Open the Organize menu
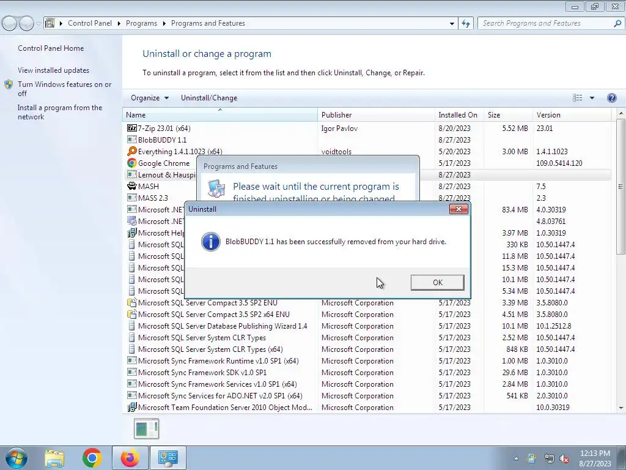Viewport: 626px width, 470px height. pyautogui.click(x=150, y=98)
